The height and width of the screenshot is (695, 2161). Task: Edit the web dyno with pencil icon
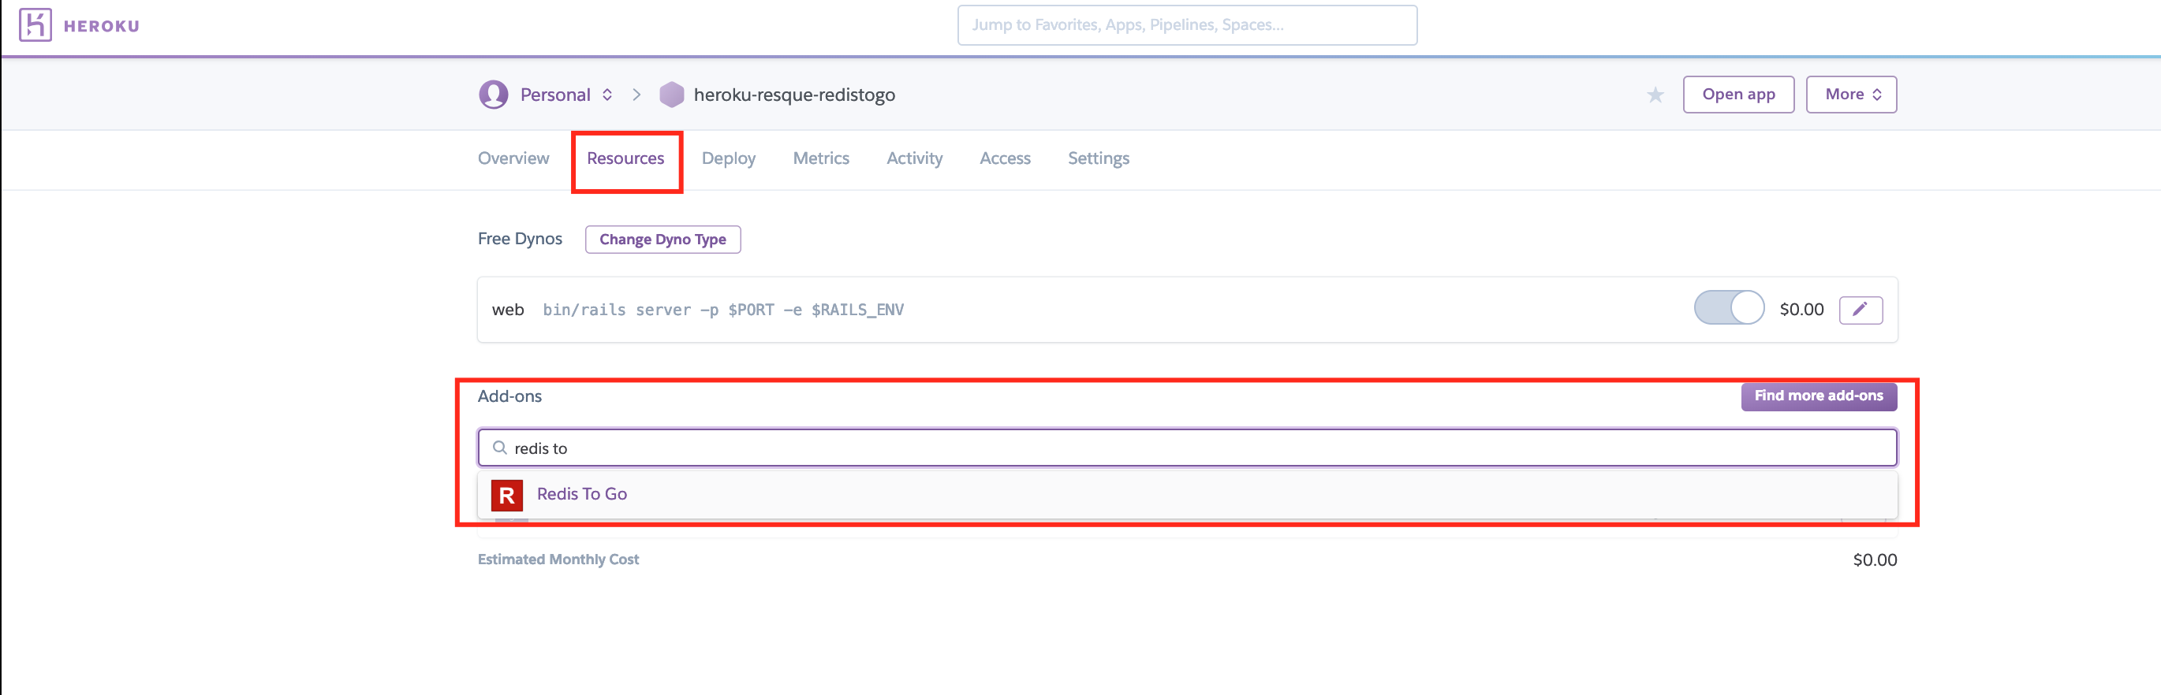click(x=1860, y=310)
